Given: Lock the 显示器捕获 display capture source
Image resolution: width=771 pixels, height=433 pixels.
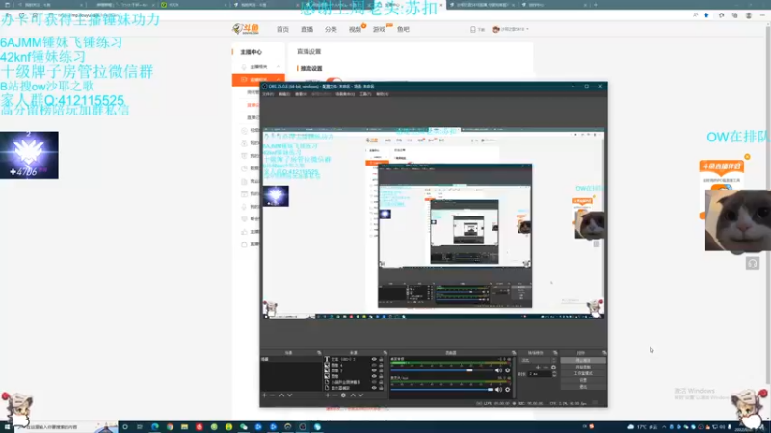Looking at the screenshot, I should point(381,388).
